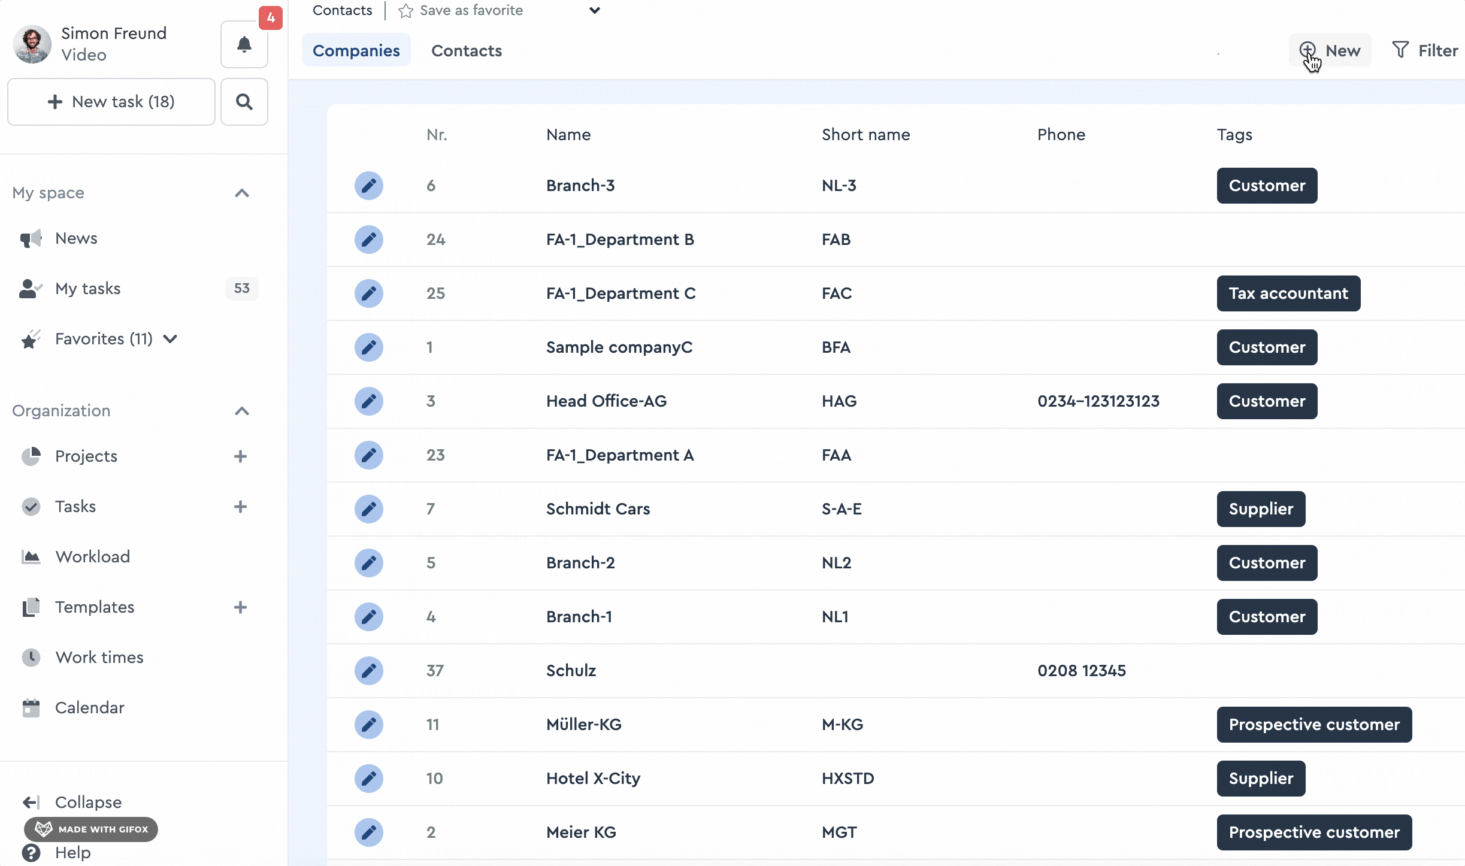Image resolution: width=1465 pixels, height=866 pixels.
Task: Collapse the My space section
Action: (x=241, y=193)
